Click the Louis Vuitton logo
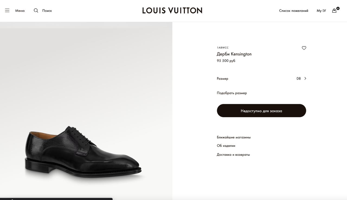Screen dimensions: 347x200 [x=172, y=11]
